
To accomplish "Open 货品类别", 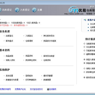I will (x=9, y=56).
